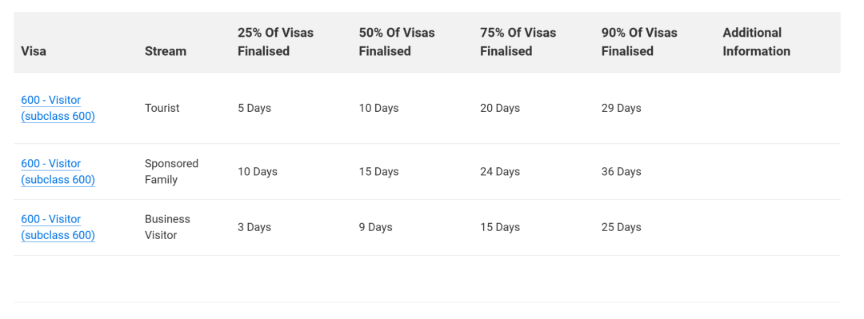Viewport: 864px width, 319px height.
Task: Select the 25 Days cell
Action: point(621,227)
